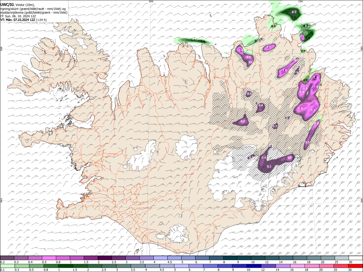Click the UWC/IG title text

[x=7, y=5]
